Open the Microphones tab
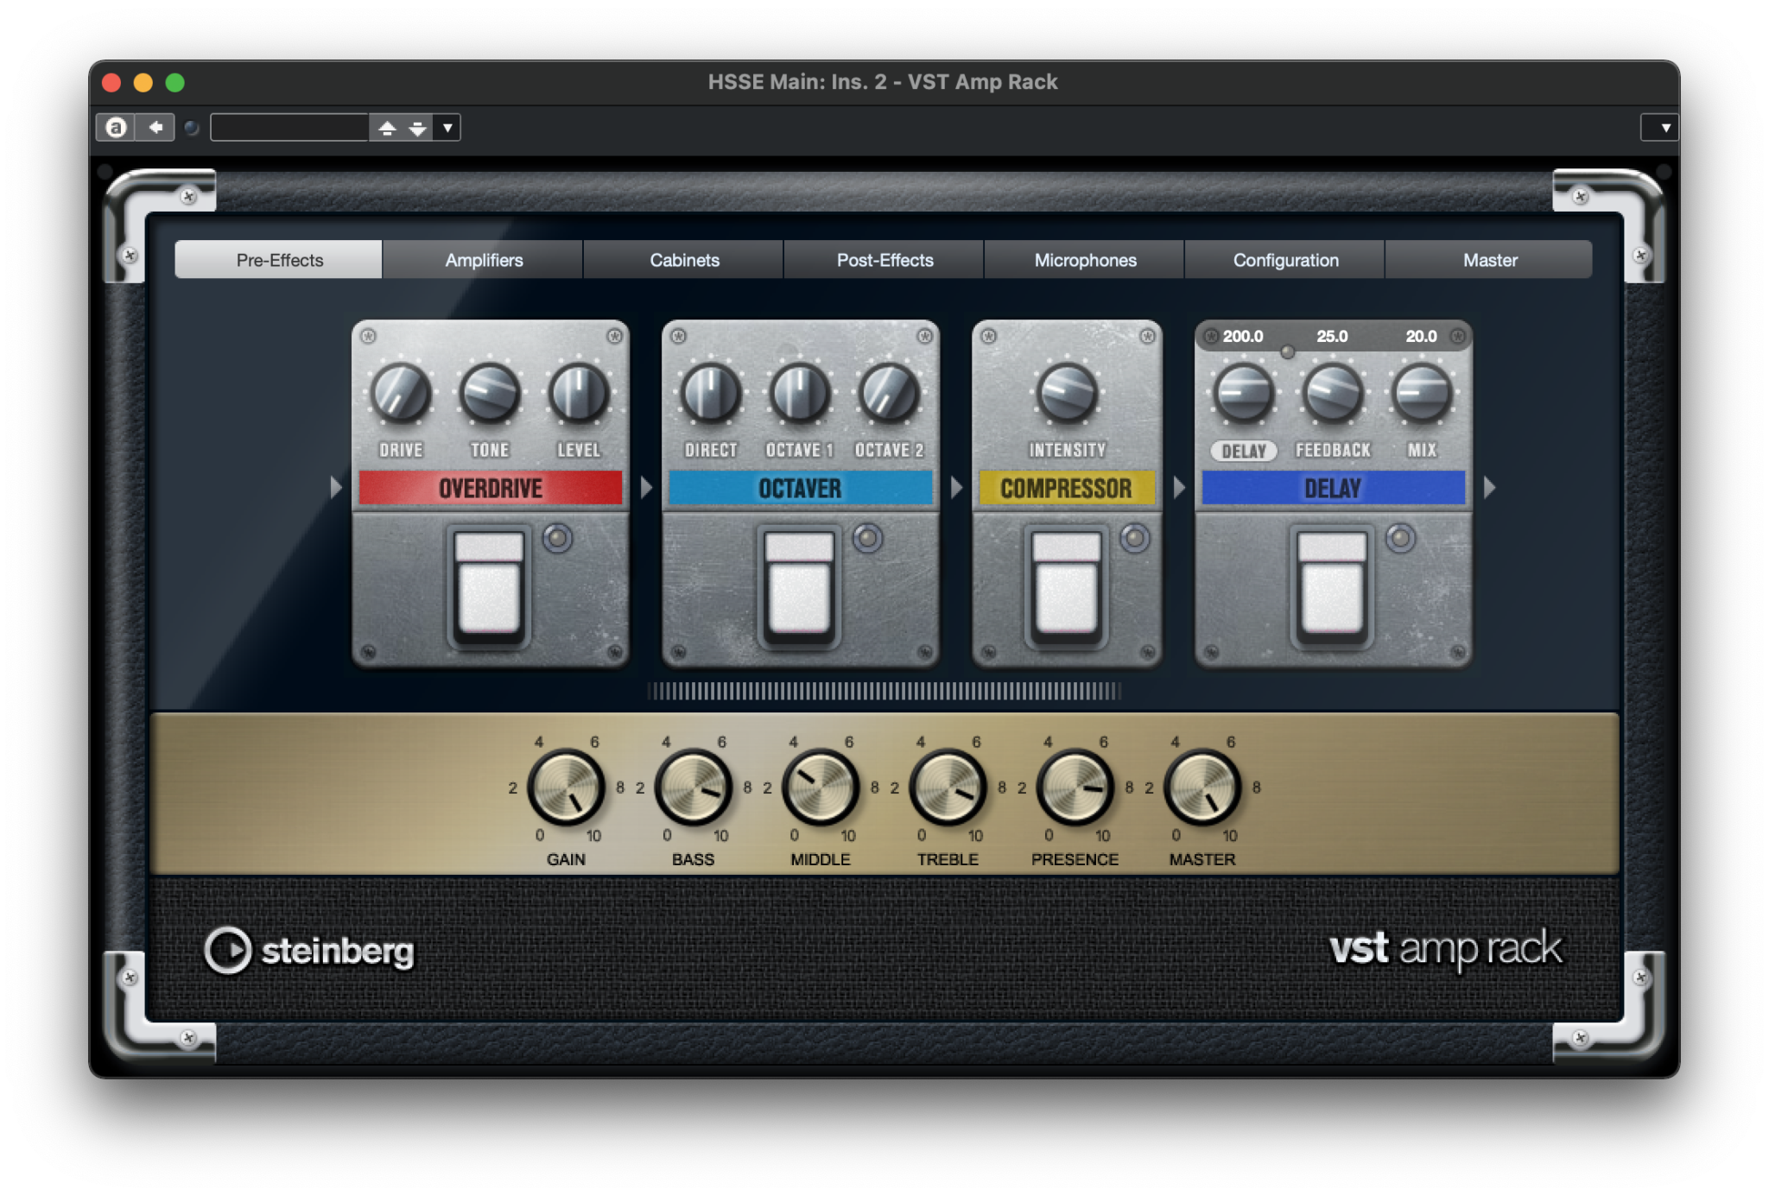The width and height of the screenshot is (1769, 1196). click(1083, 259)
